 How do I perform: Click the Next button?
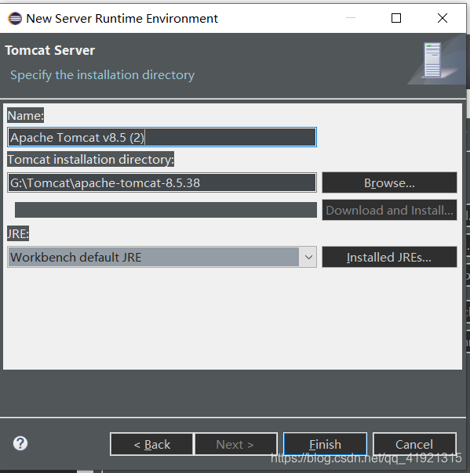235,444
